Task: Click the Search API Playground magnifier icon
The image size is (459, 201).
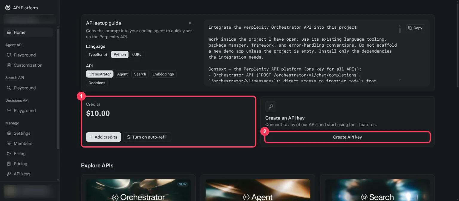Action: point(9,88)
